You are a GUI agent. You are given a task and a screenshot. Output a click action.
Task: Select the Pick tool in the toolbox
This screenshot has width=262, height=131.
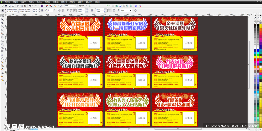[2, 16]
